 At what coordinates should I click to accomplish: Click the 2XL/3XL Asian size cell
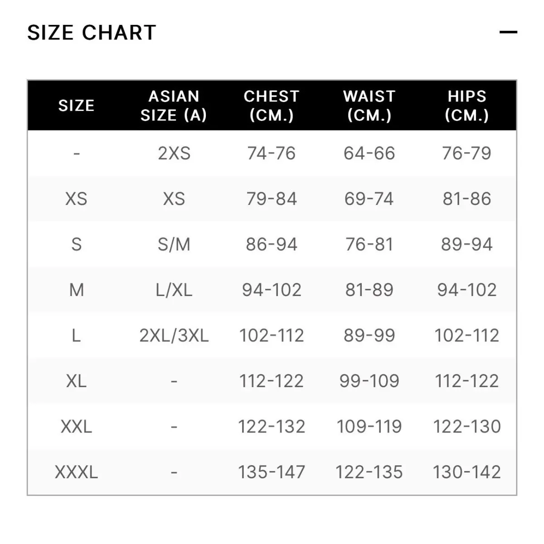pos(174,335)
